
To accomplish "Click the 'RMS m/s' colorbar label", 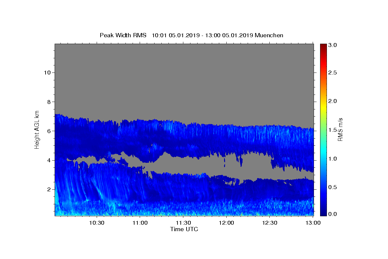I will [340, 129].
